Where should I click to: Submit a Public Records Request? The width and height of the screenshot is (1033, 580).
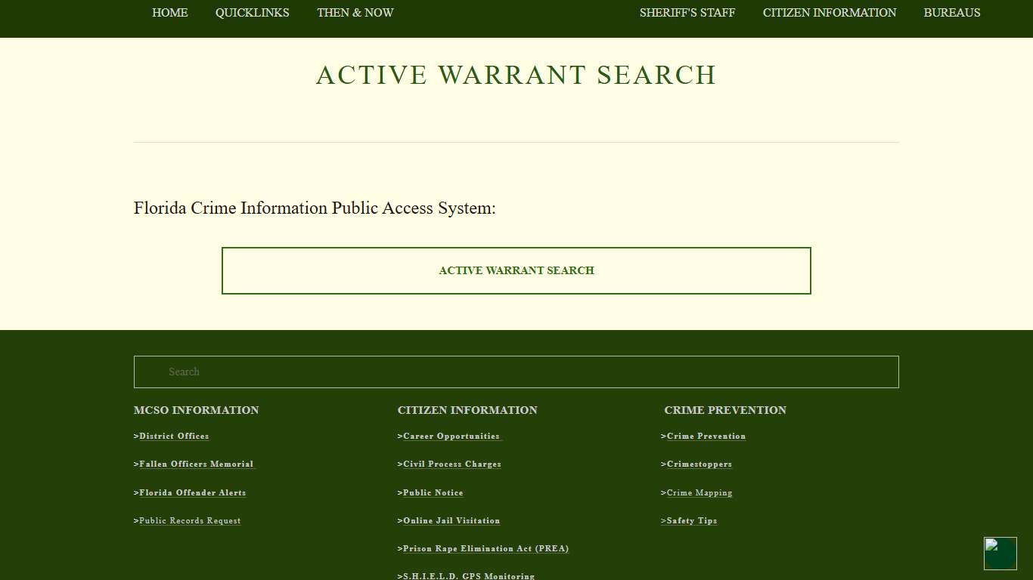190,520
